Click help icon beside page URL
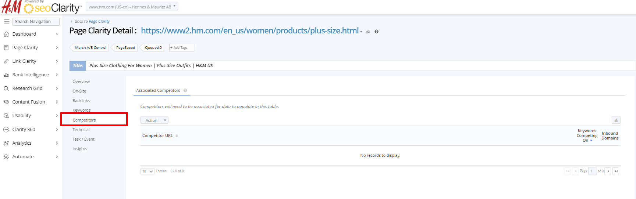The width and height of the screenshot is (636, 199). [376, 32]
